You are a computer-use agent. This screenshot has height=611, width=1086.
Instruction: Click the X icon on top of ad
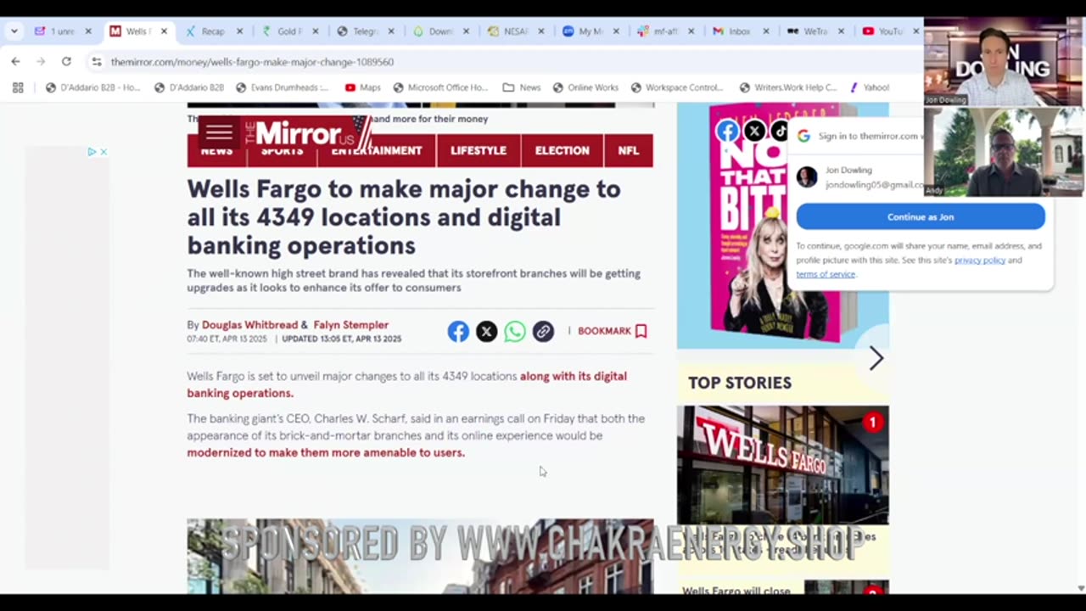pos(754,131)
